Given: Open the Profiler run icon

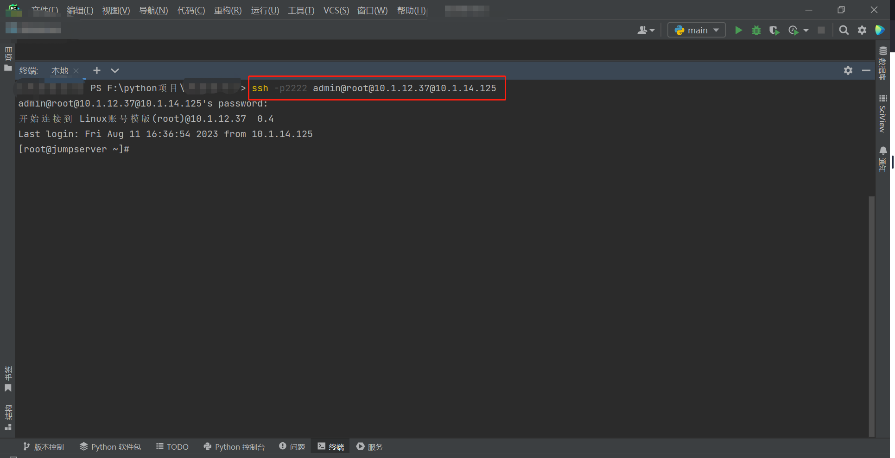Looking at the screenshot, I should coord(793,30).
